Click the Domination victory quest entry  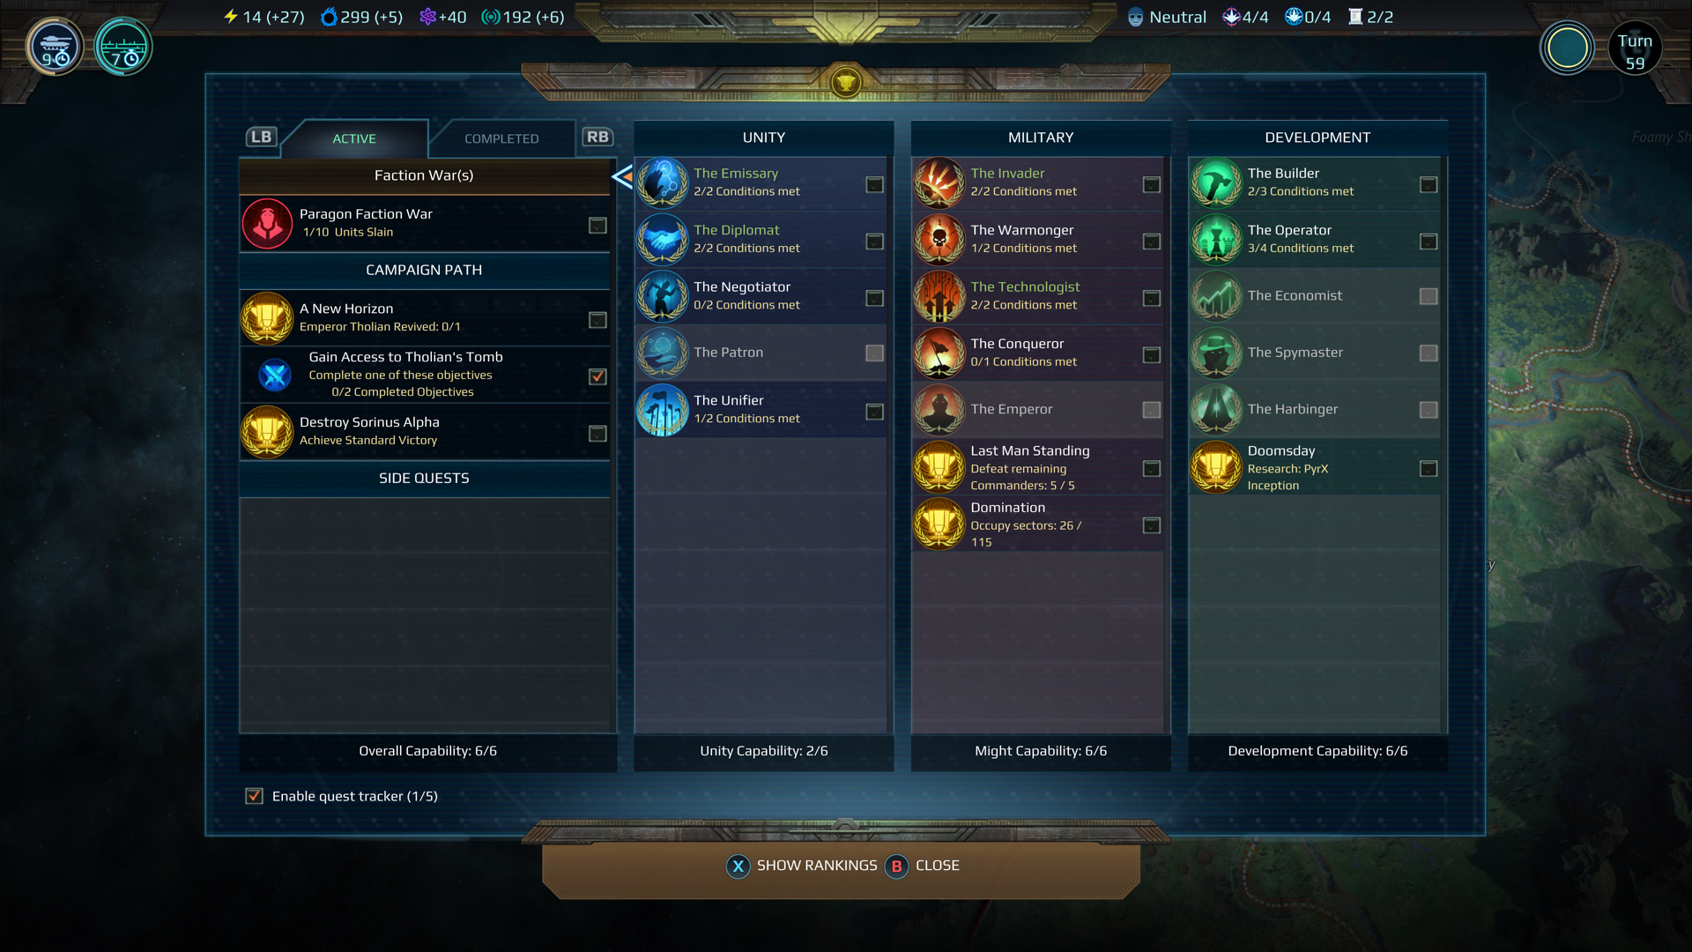(1038, 524)
